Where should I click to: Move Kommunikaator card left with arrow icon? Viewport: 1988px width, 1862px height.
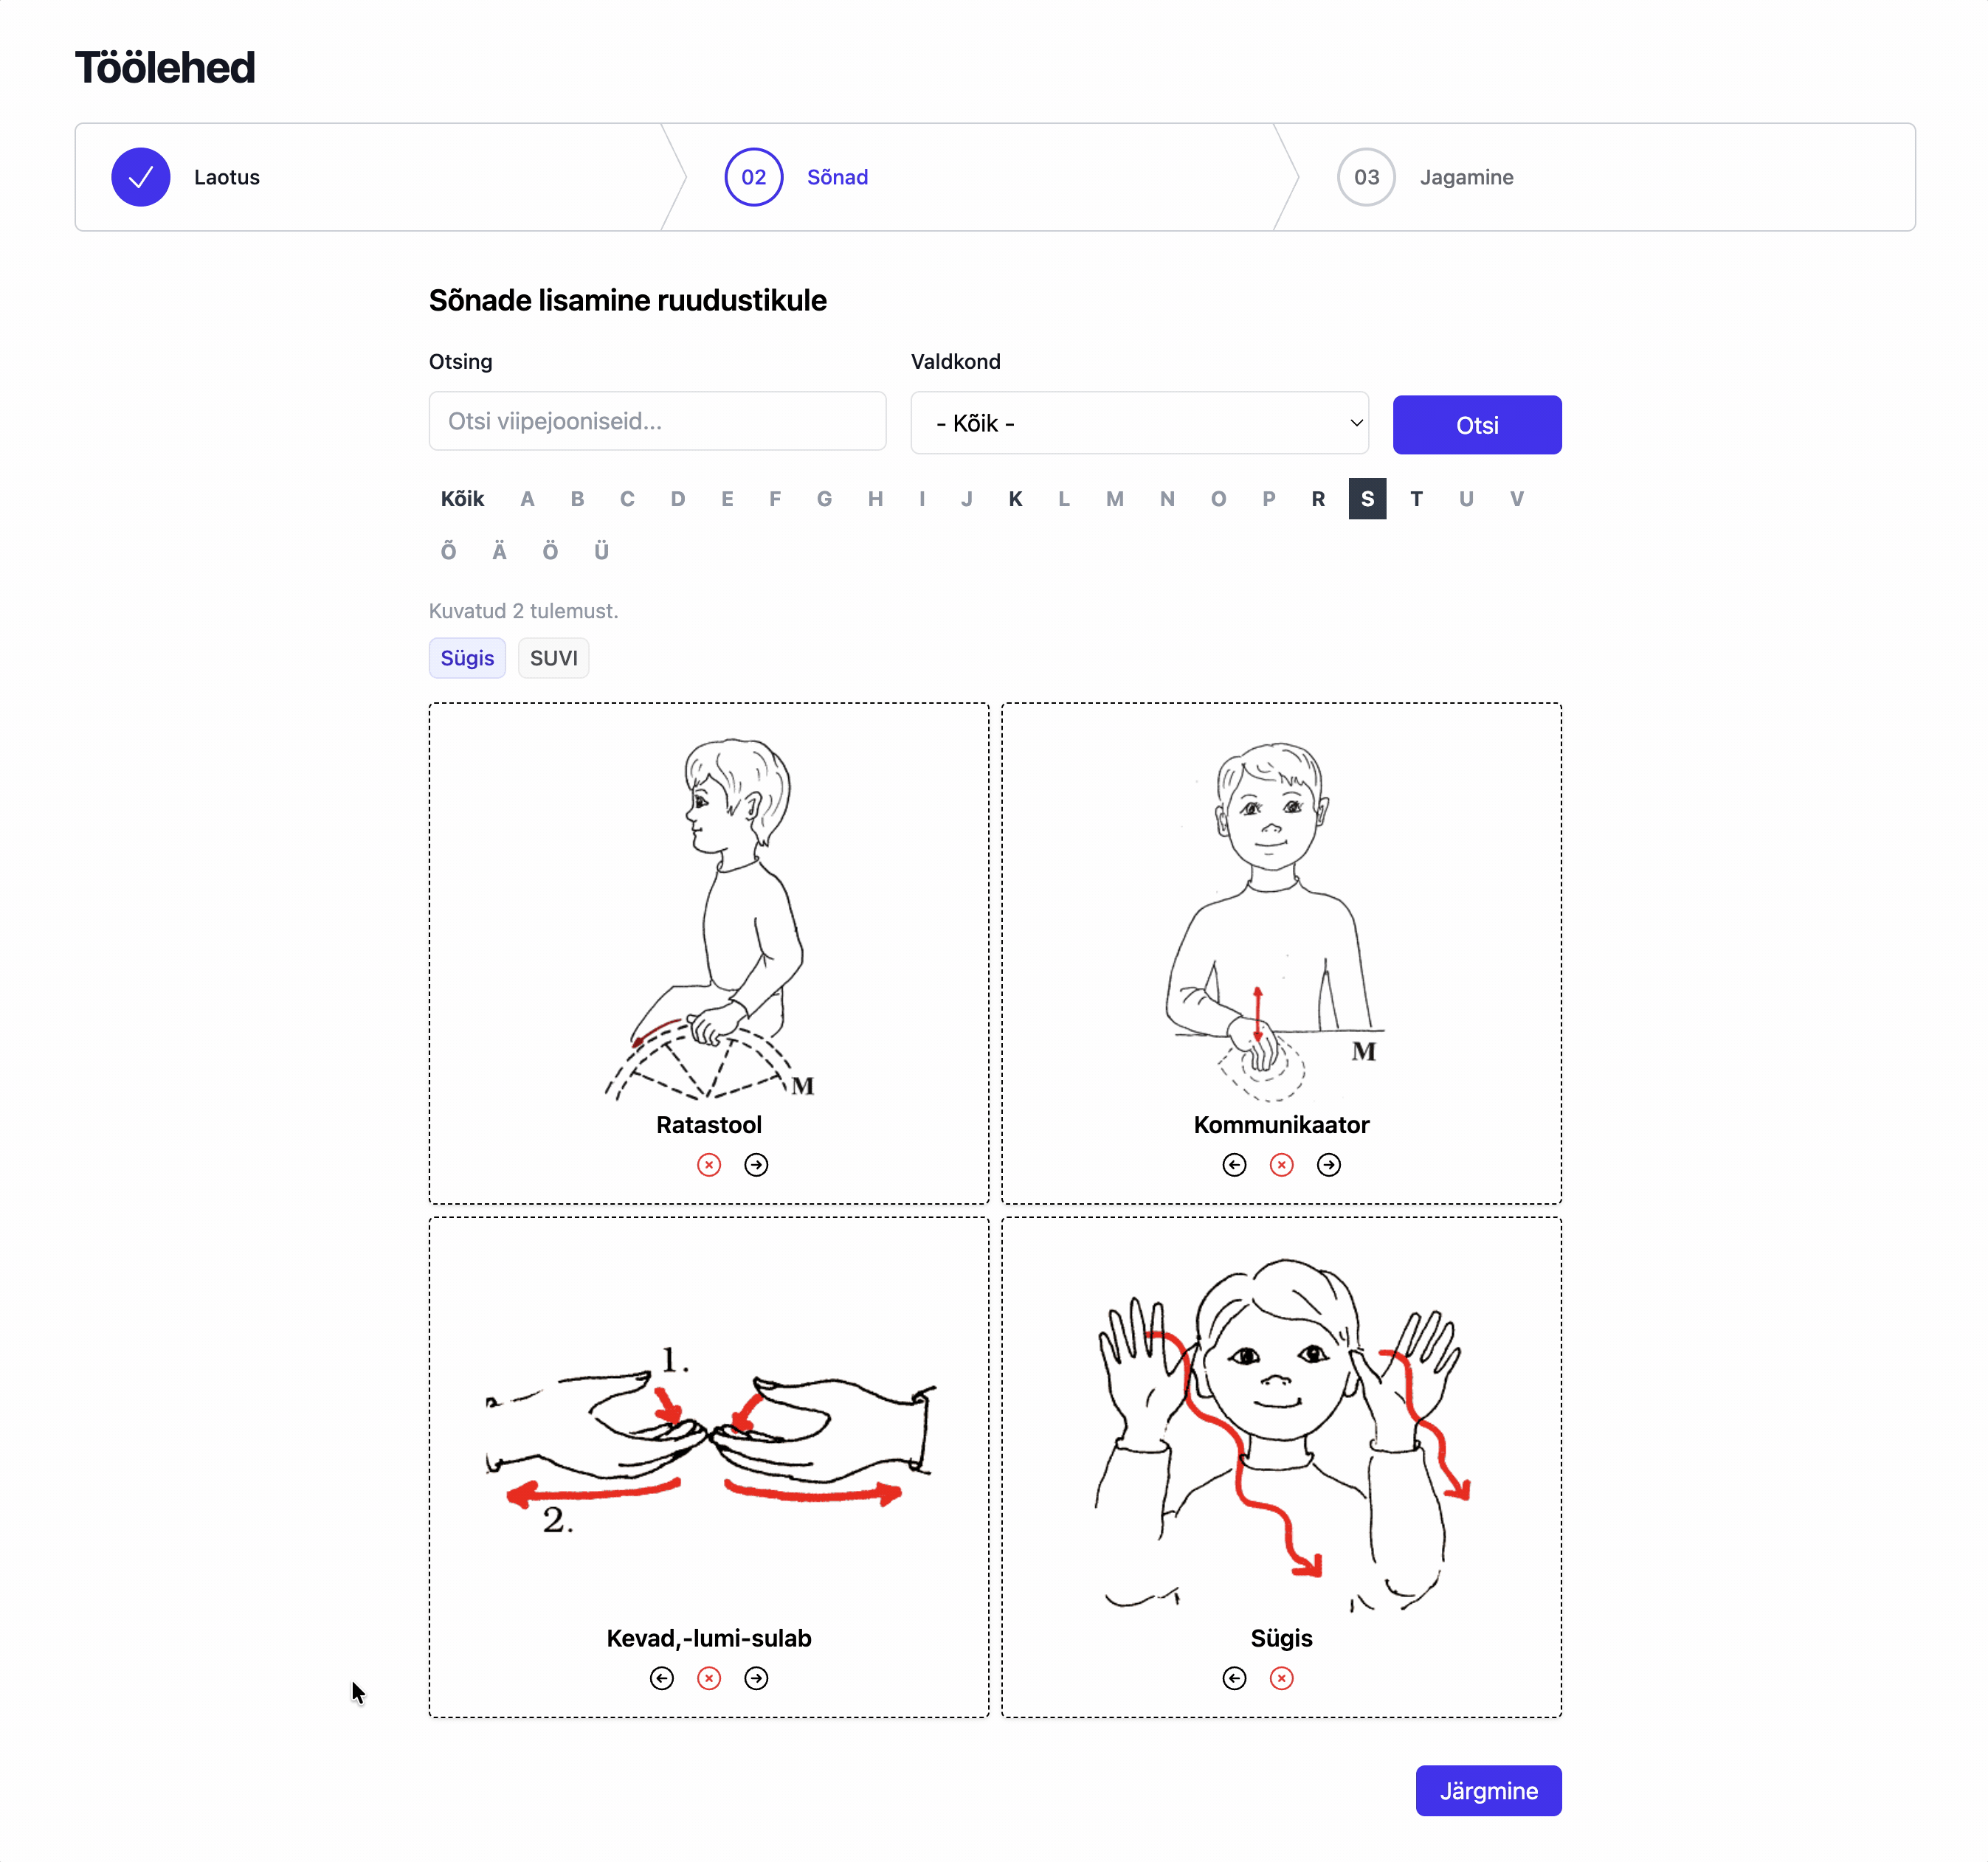(x=1234, y=1164)
